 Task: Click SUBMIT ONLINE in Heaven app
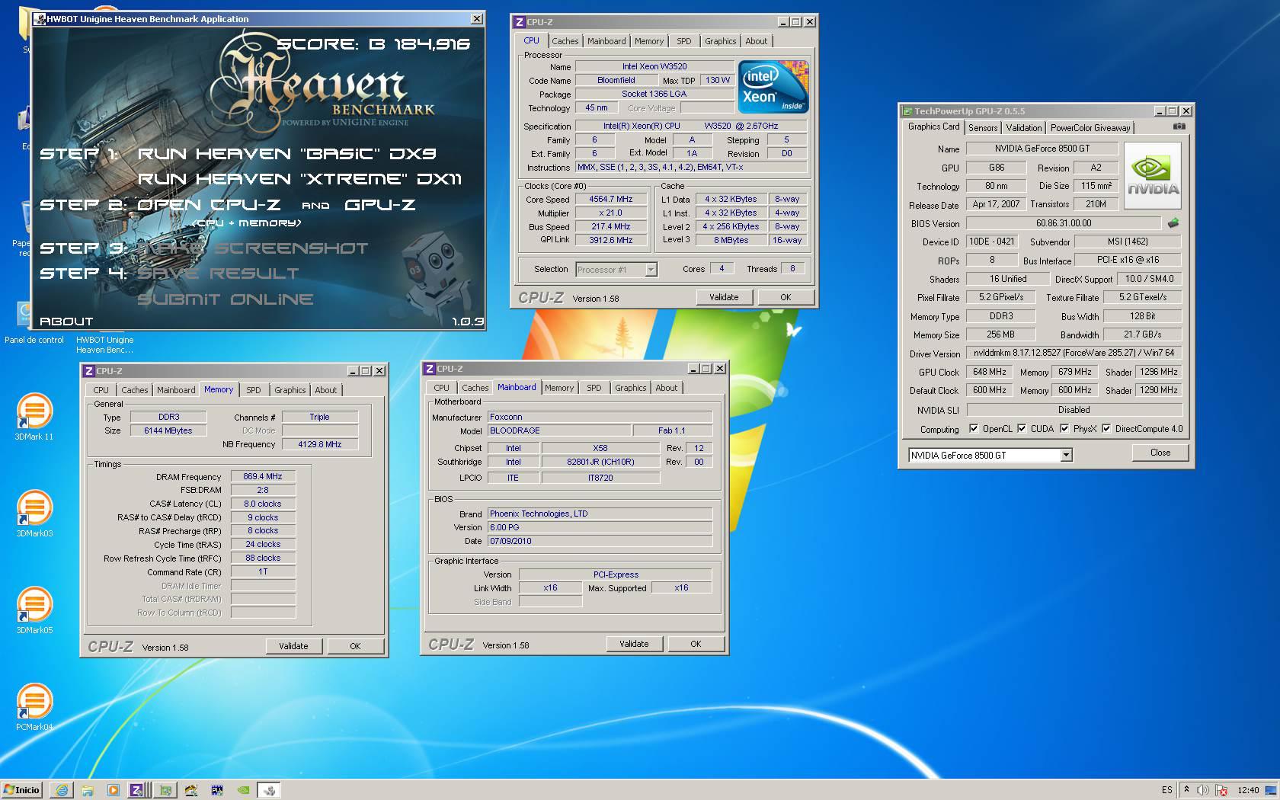(x=225, y=299)
